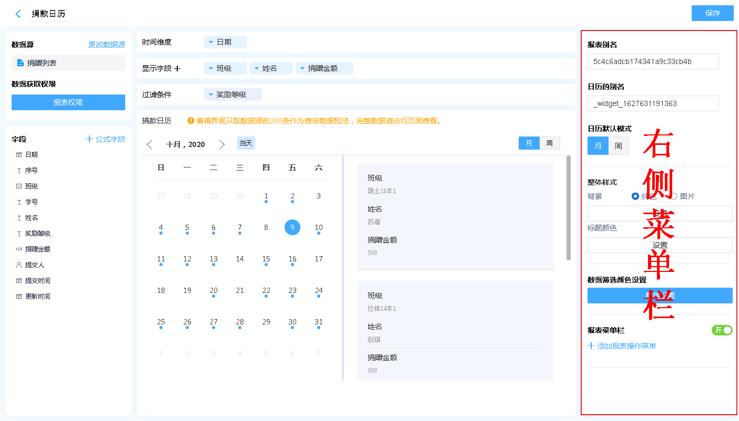The image size is (739, 421).
Task: Go to next month in calendar
Action: 221,145
